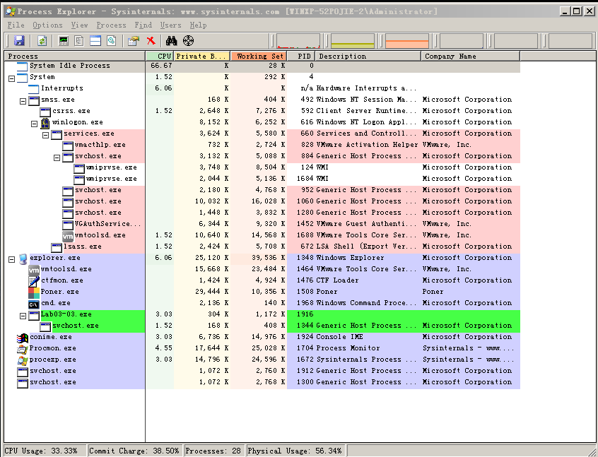
Task: Sort by the Working Set column header
Action: tap(259, 56)
